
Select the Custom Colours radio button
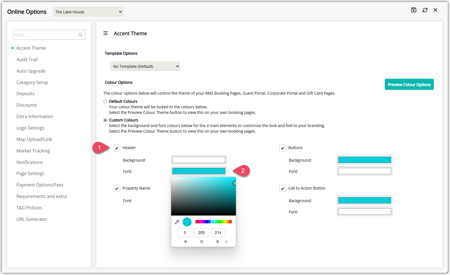click(x=105, y=120)
